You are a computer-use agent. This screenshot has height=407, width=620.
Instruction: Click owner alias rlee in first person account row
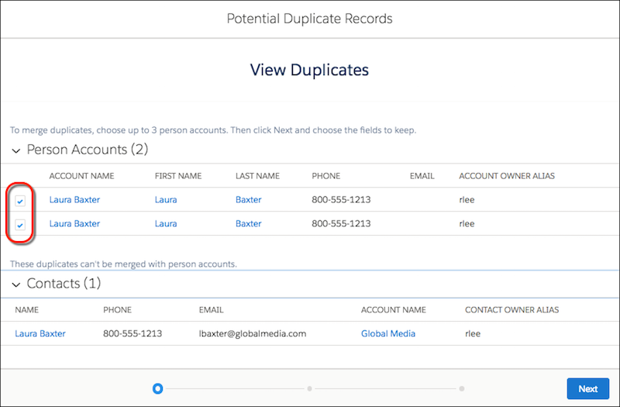coord(467,200)
